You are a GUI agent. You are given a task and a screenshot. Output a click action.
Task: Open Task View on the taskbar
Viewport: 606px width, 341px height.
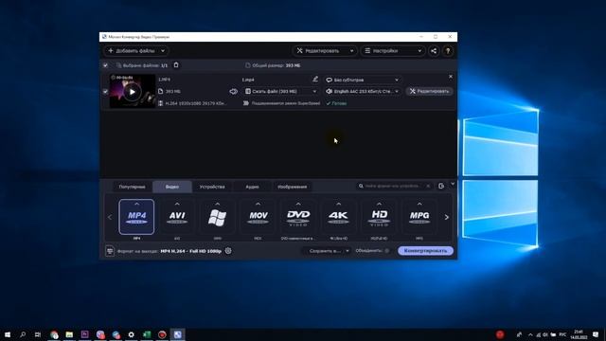coord(38,334)
